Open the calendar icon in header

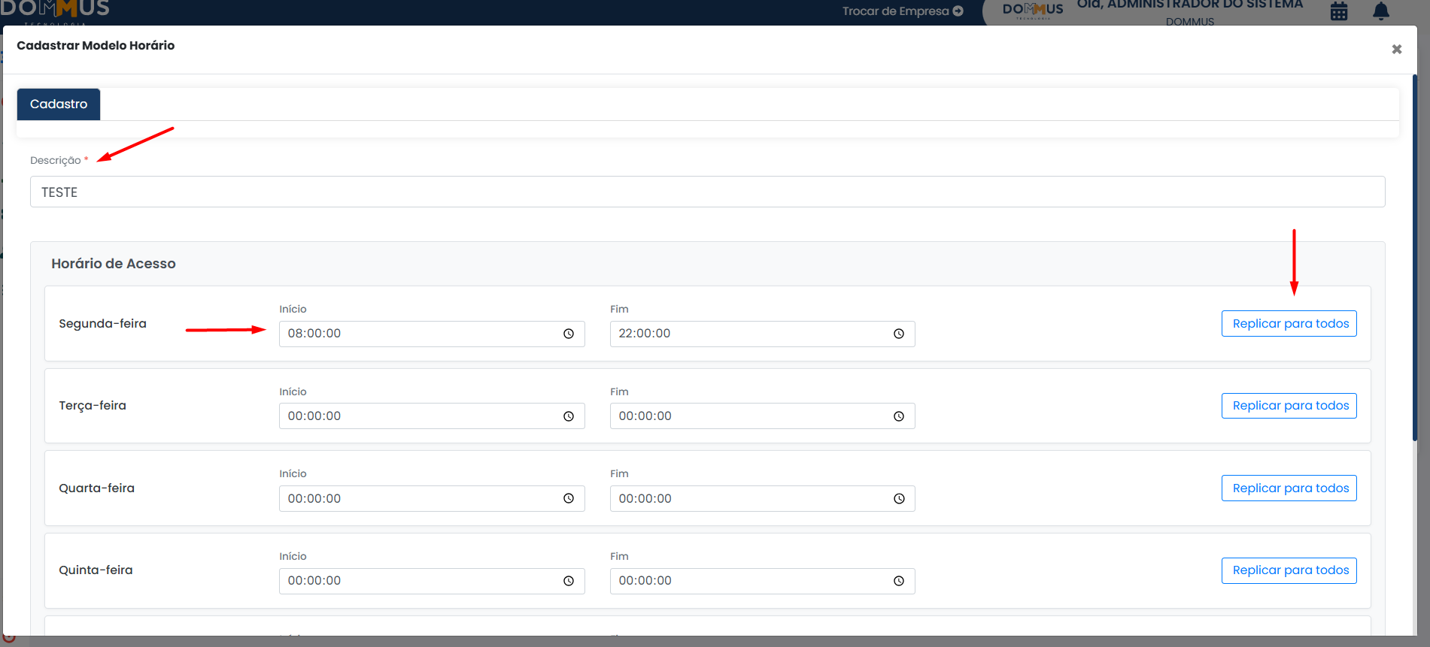pos(1339,11)
